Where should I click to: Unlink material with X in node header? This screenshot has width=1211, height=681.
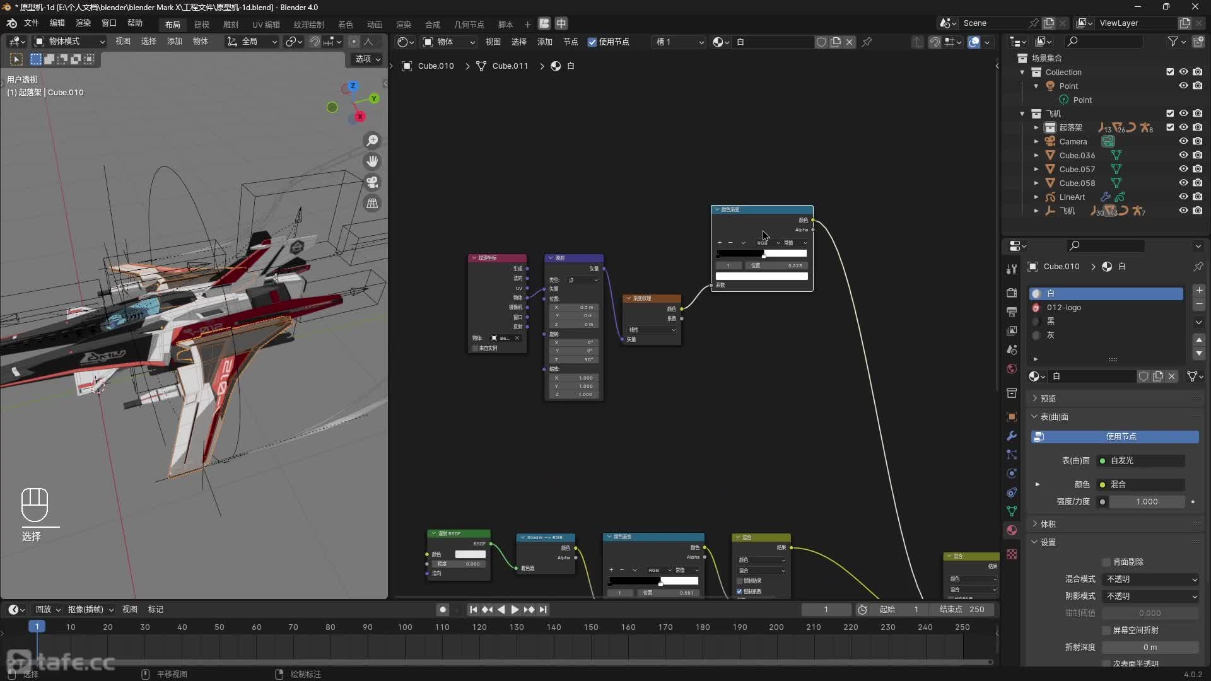pos(850,42)
